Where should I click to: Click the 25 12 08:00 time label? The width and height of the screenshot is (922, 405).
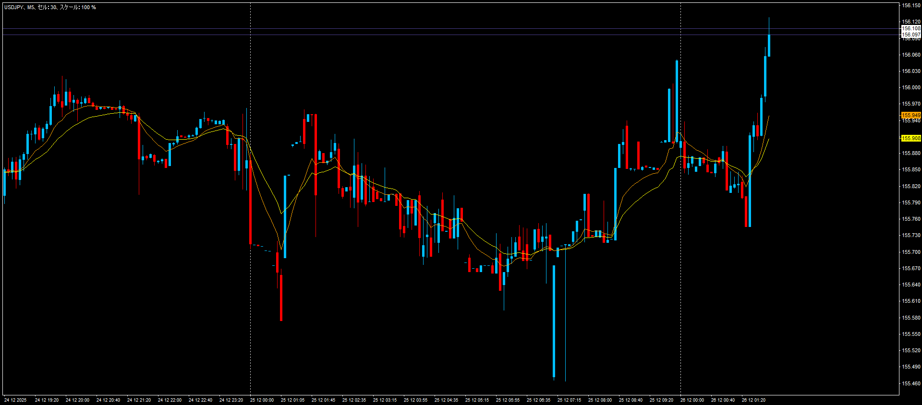(x=600, y=400)
